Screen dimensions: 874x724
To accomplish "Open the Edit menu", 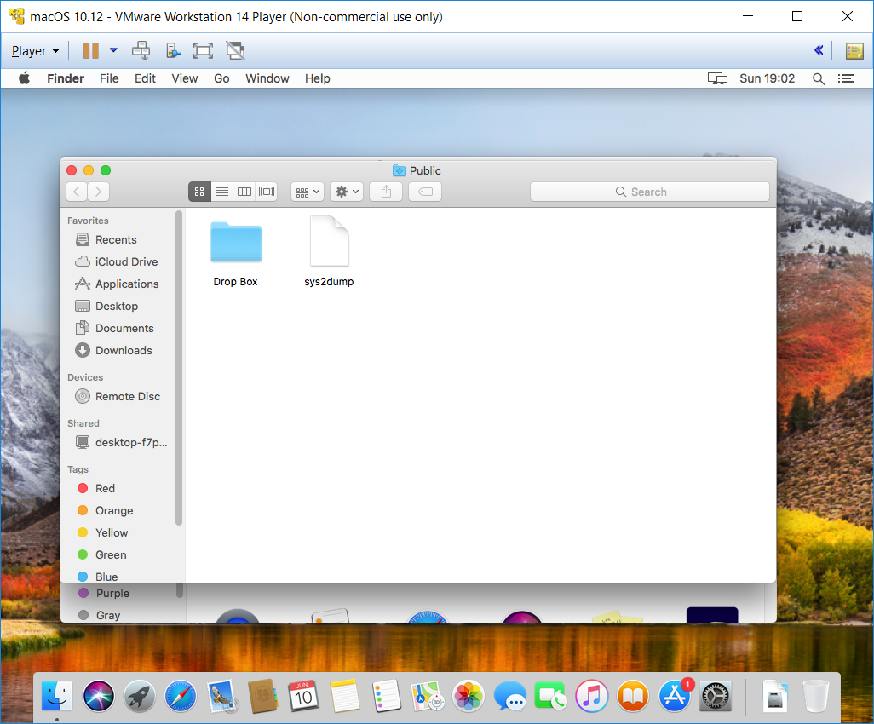I will pos(145,78).
